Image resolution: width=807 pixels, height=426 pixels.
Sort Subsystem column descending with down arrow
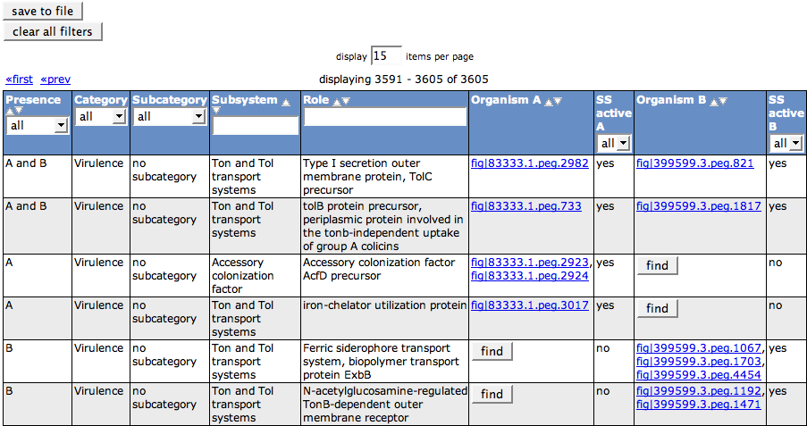click(216, 110)
